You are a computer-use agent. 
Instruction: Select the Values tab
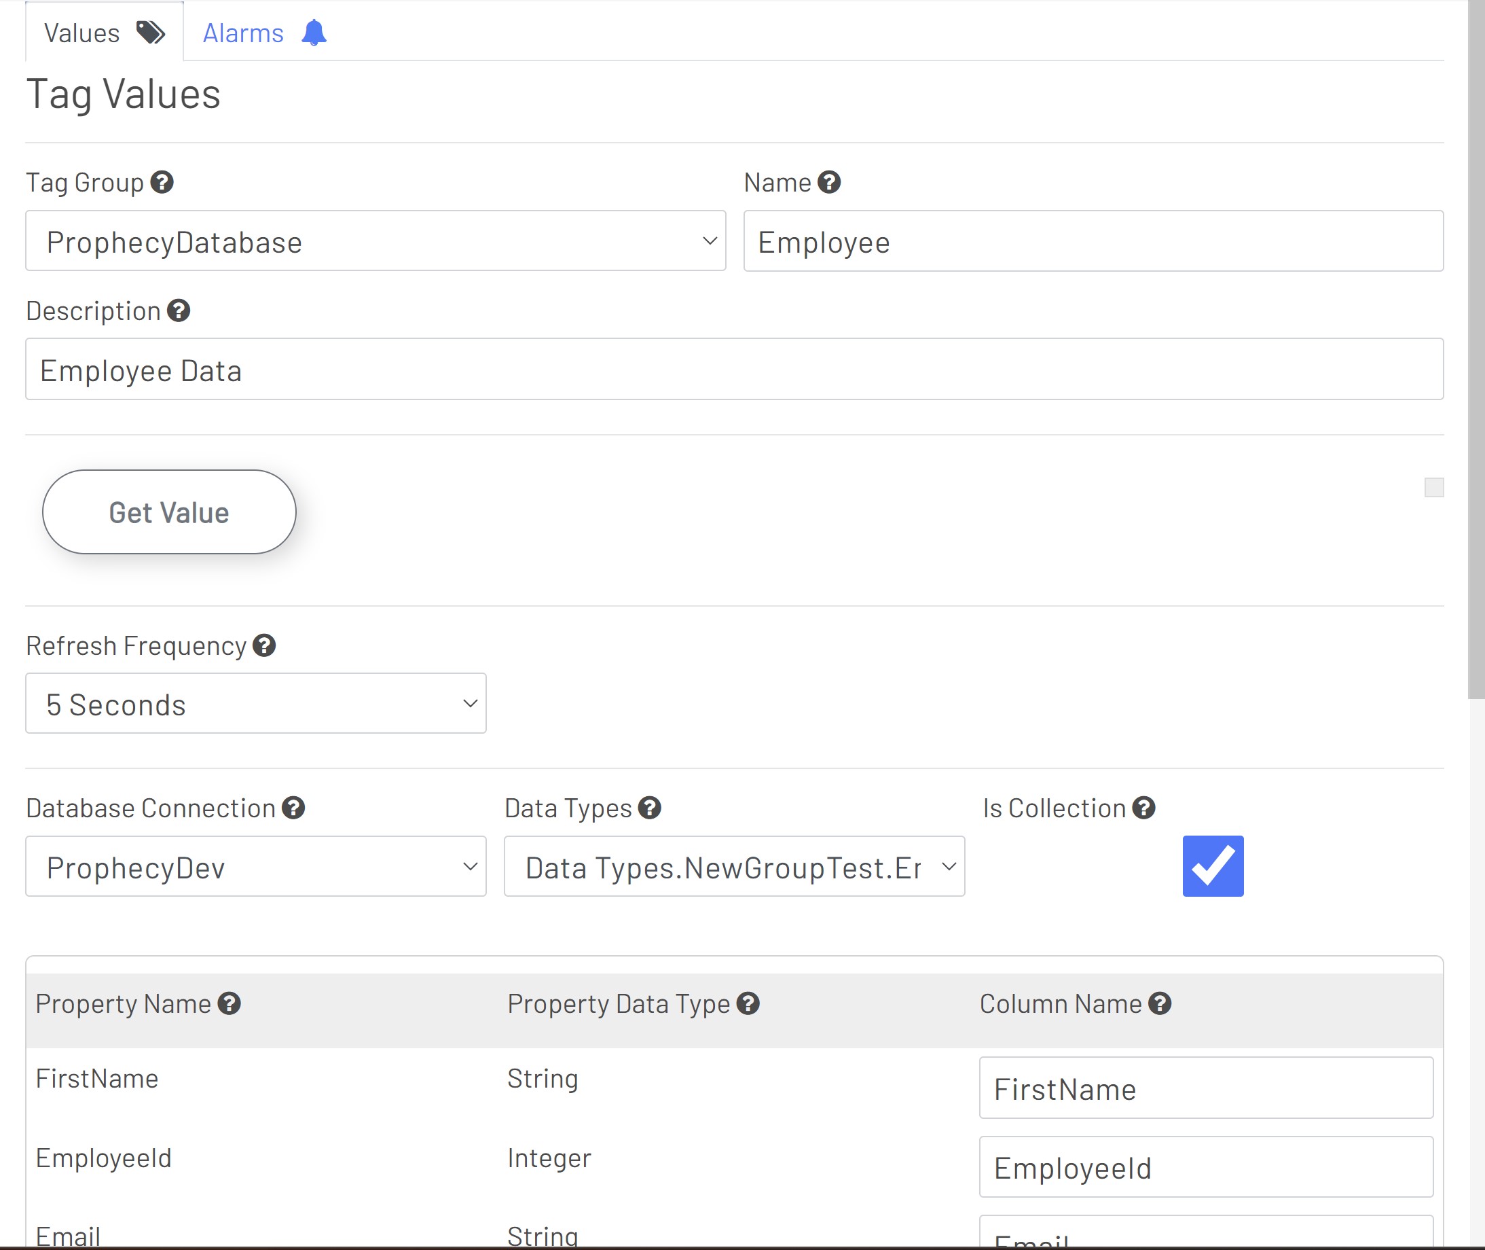tap(104, 33)
